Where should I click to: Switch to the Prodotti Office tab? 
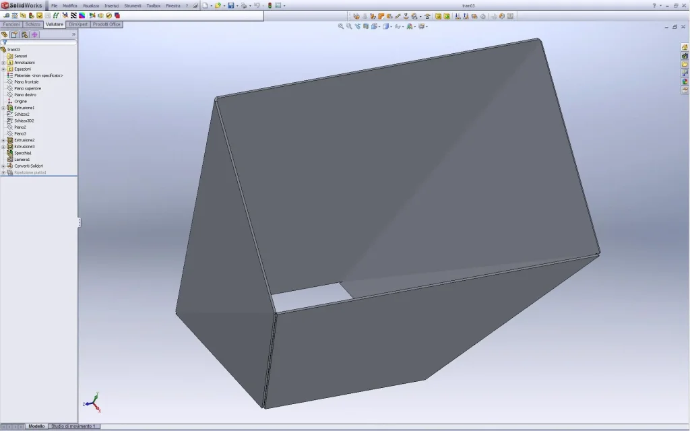pos(106,24)
